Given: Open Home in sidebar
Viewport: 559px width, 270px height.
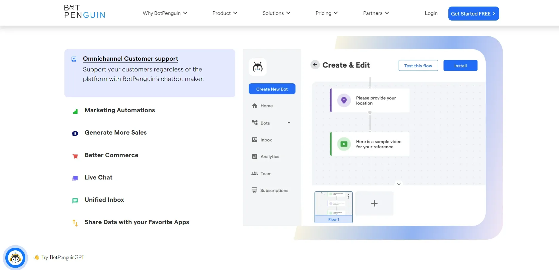Looking at the screenshot, I should [267, 106].
